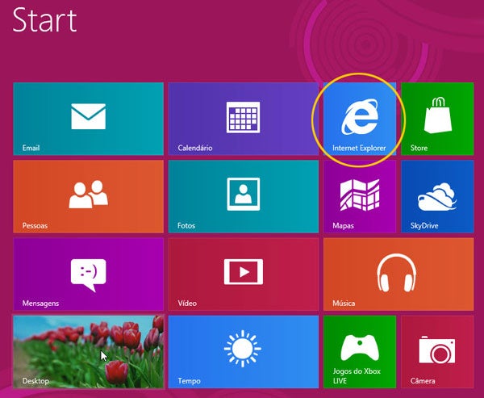Click the Calendário label text

pos(195,149)
